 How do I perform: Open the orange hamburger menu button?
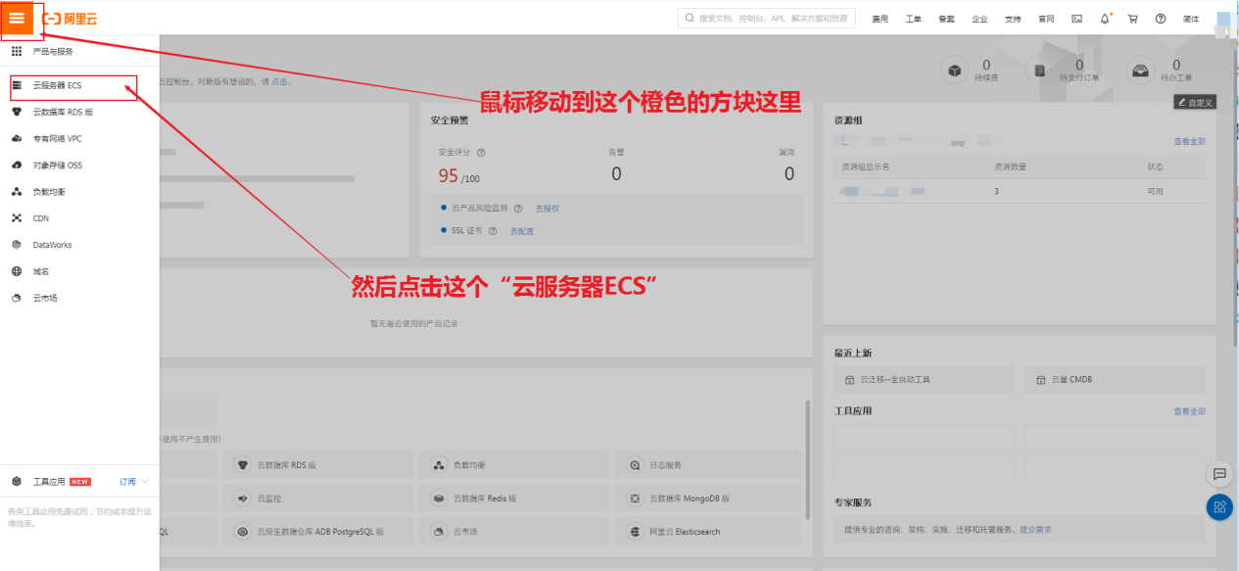pyautogui.click(x=17, y=18)
